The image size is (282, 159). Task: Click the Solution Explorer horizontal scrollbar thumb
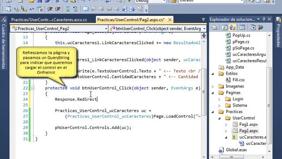(x=232, y=157)
